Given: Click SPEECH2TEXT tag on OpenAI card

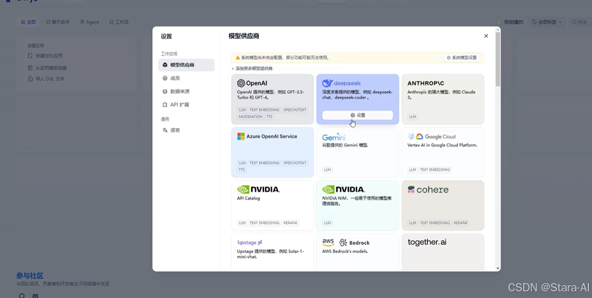Looking at the screenshot, I should pos(294,110).
